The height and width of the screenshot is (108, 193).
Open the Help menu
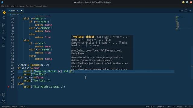pyautogui.click(x=45, y=6)
